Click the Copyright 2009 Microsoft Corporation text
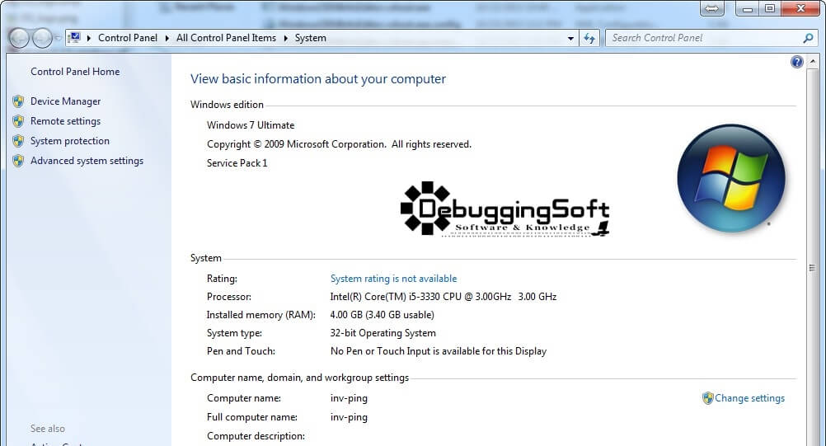Screen dimensions: 826x446 339,144
